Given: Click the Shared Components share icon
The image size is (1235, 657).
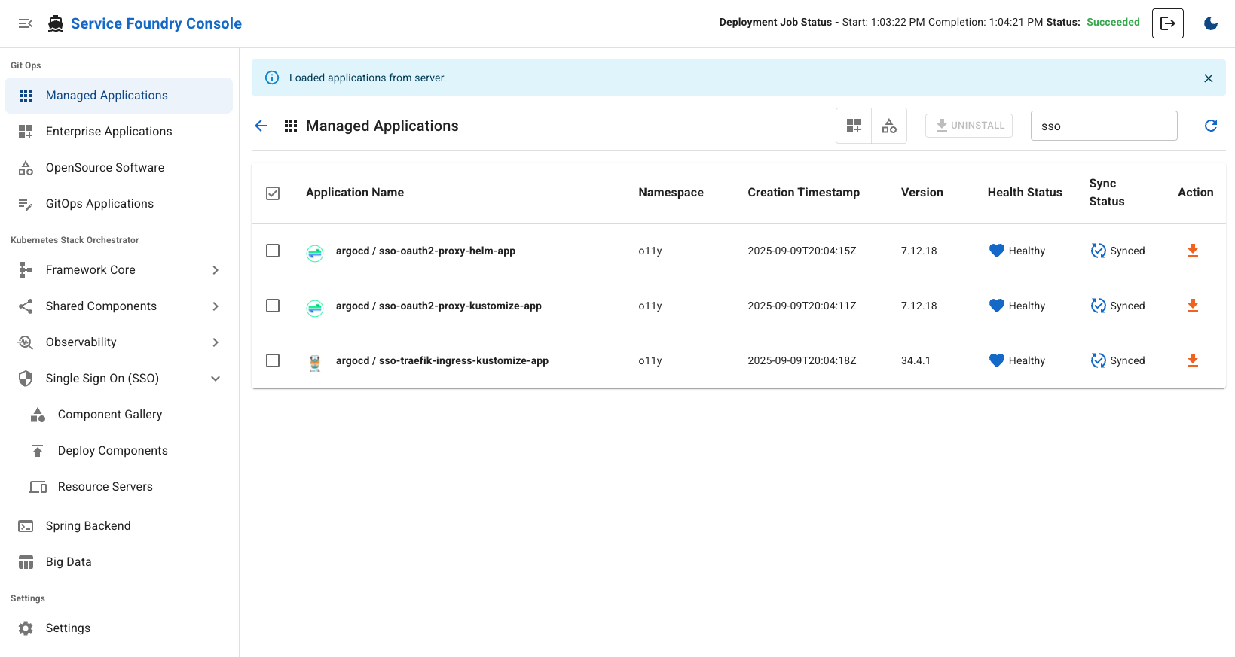Looking at the screenshot, I should 26,306.
